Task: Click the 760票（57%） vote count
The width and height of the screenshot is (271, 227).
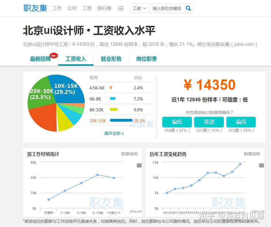Action: tap(177, 130)
